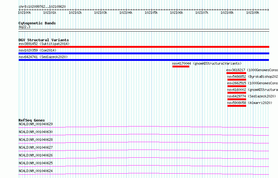Click the 102101k ruler position label
This screenshot has height=178, width=278.
coord(50,12)
